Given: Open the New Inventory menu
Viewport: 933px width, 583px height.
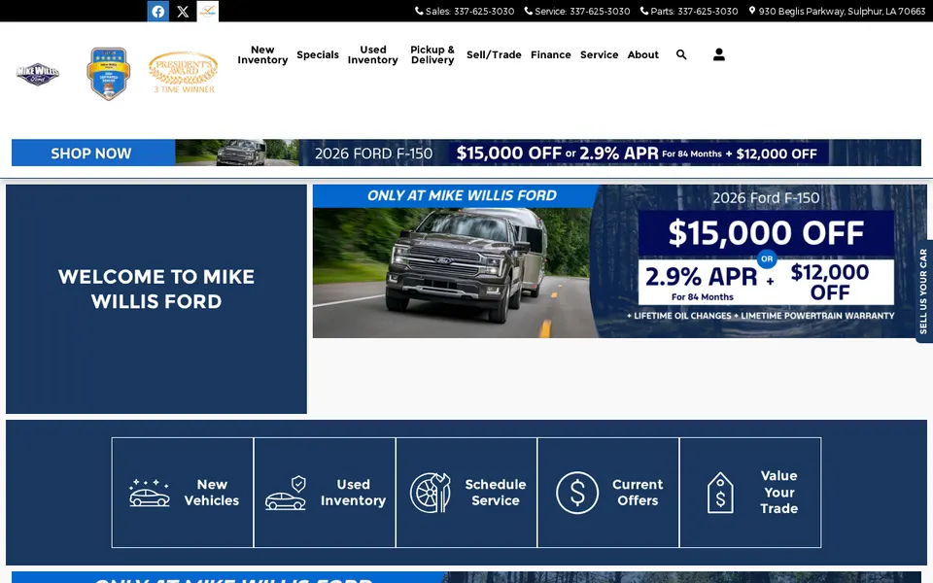Looking at the screenshot, I should 262,54.
